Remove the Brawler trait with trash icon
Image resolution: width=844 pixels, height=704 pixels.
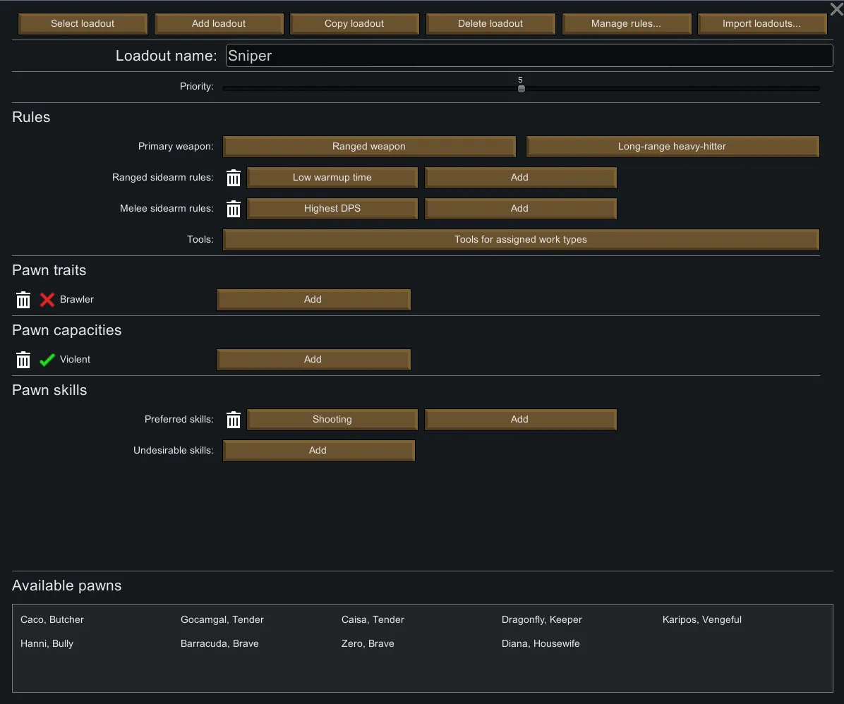(x=23, y=300)
